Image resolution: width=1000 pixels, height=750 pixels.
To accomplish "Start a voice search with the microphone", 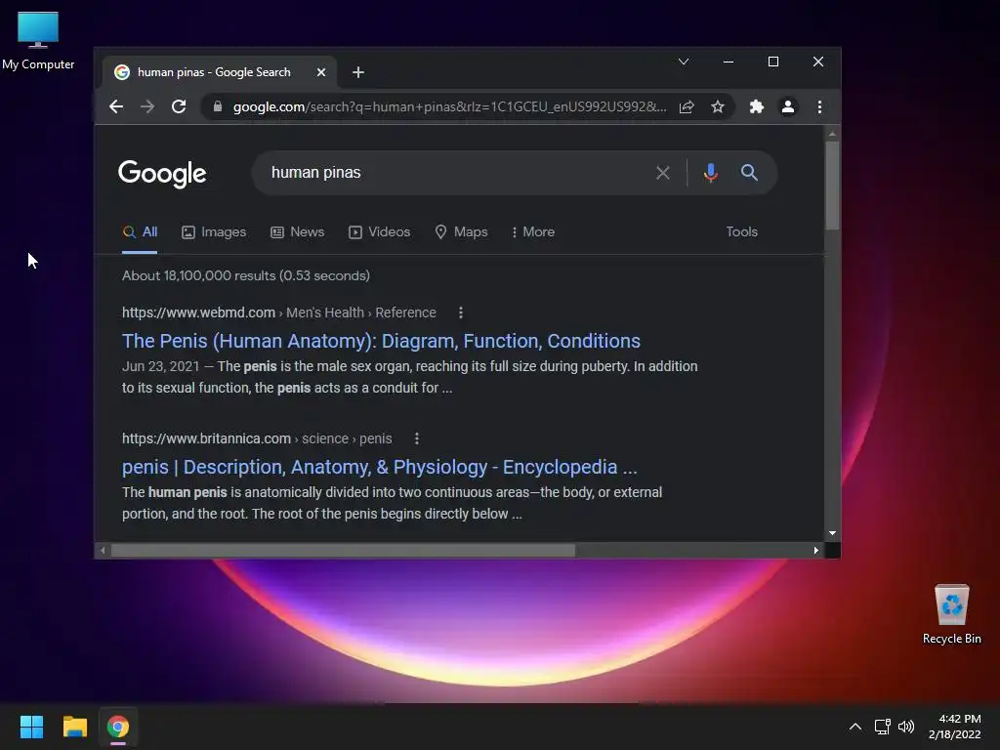I will pos(711,173).
